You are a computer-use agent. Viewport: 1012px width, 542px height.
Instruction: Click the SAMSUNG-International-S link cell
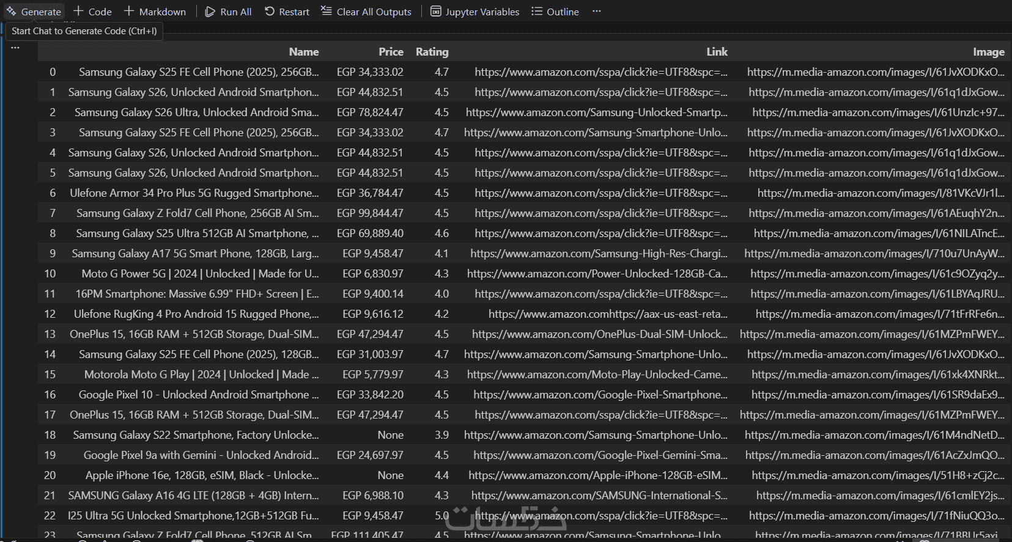pyautogui.click(x=599, y=496)
